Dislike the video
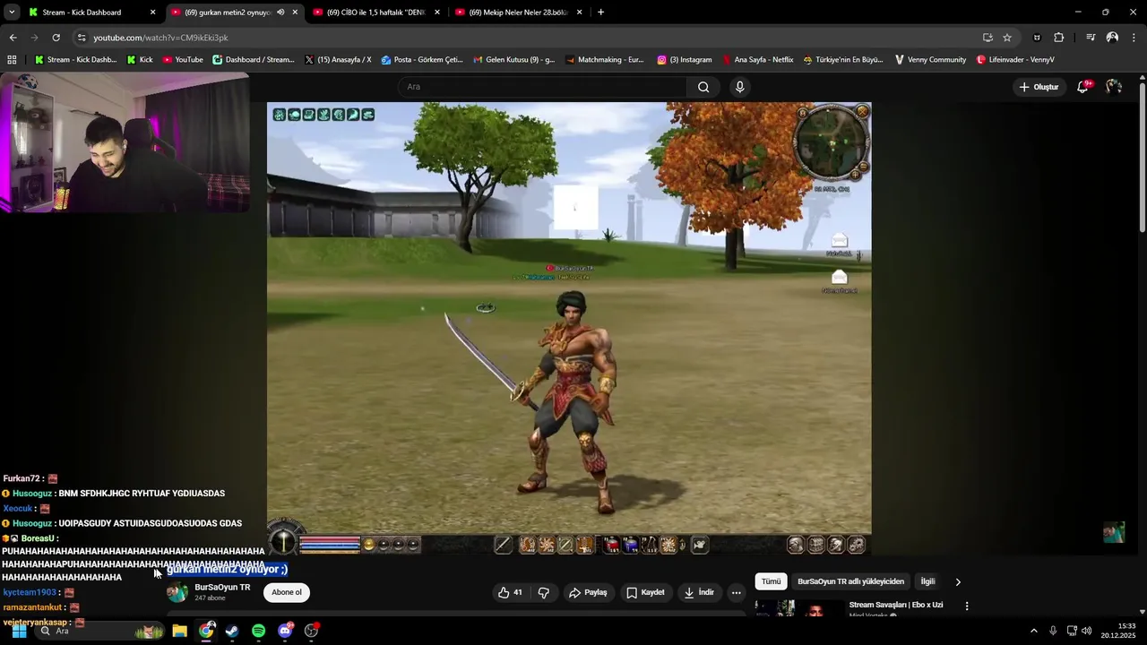The image size is (1147, 645). point(543,592)
